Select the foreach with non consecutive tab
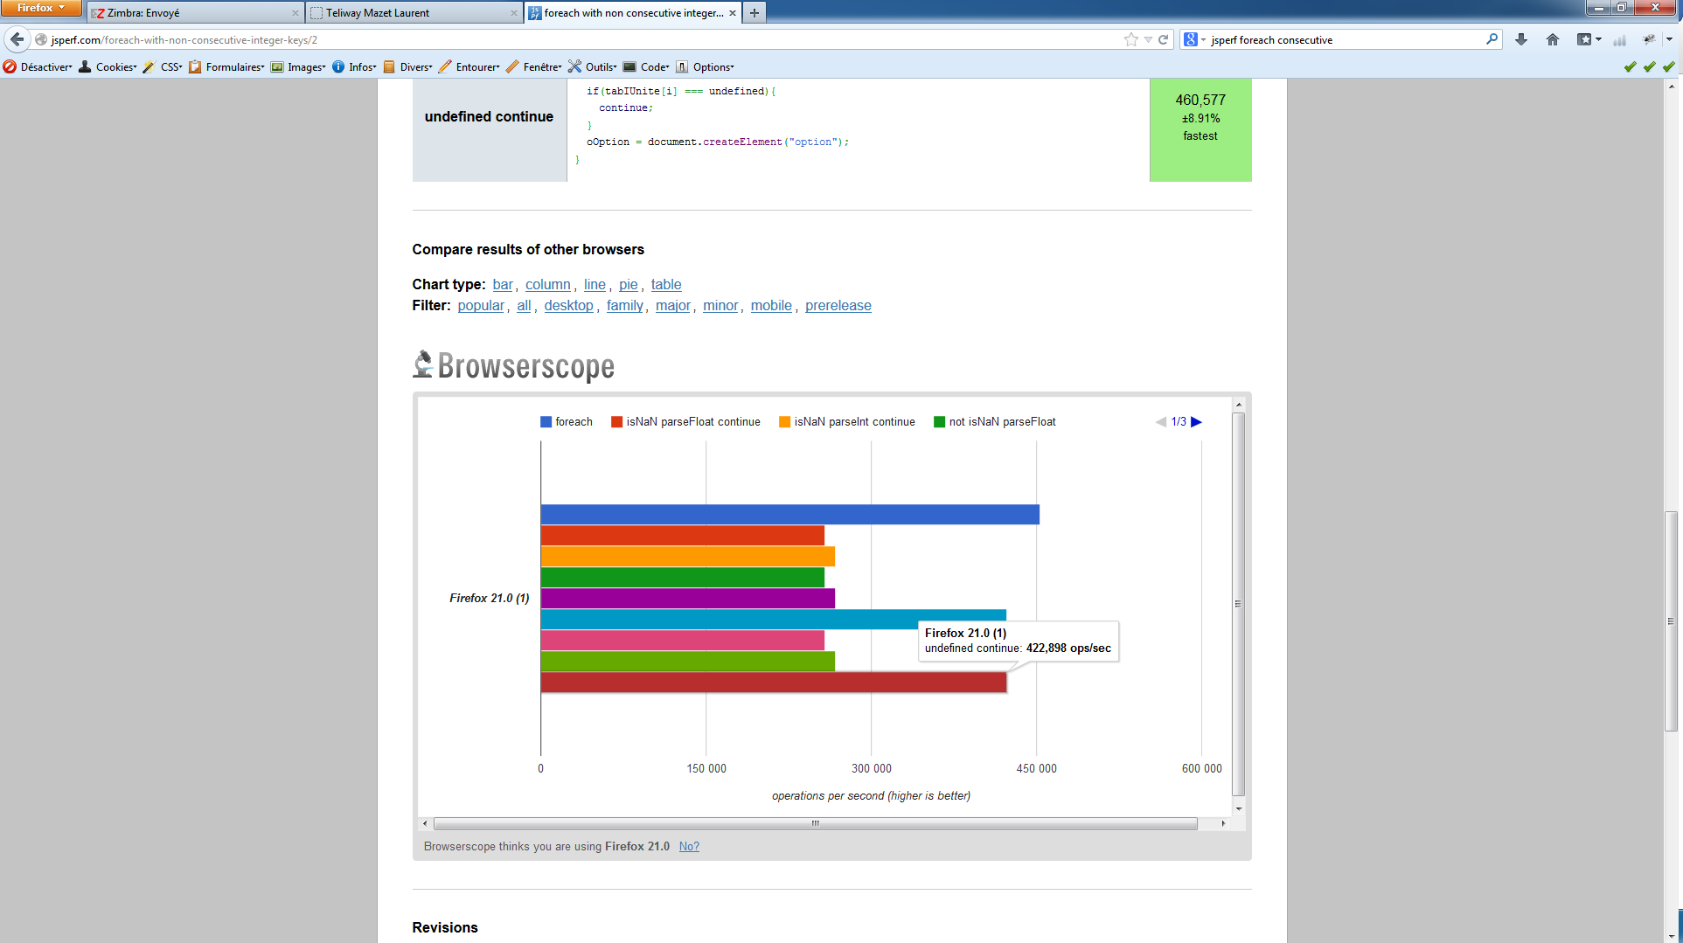The height and width of the screenshot is (943, 1683). [x=633, y=13]
